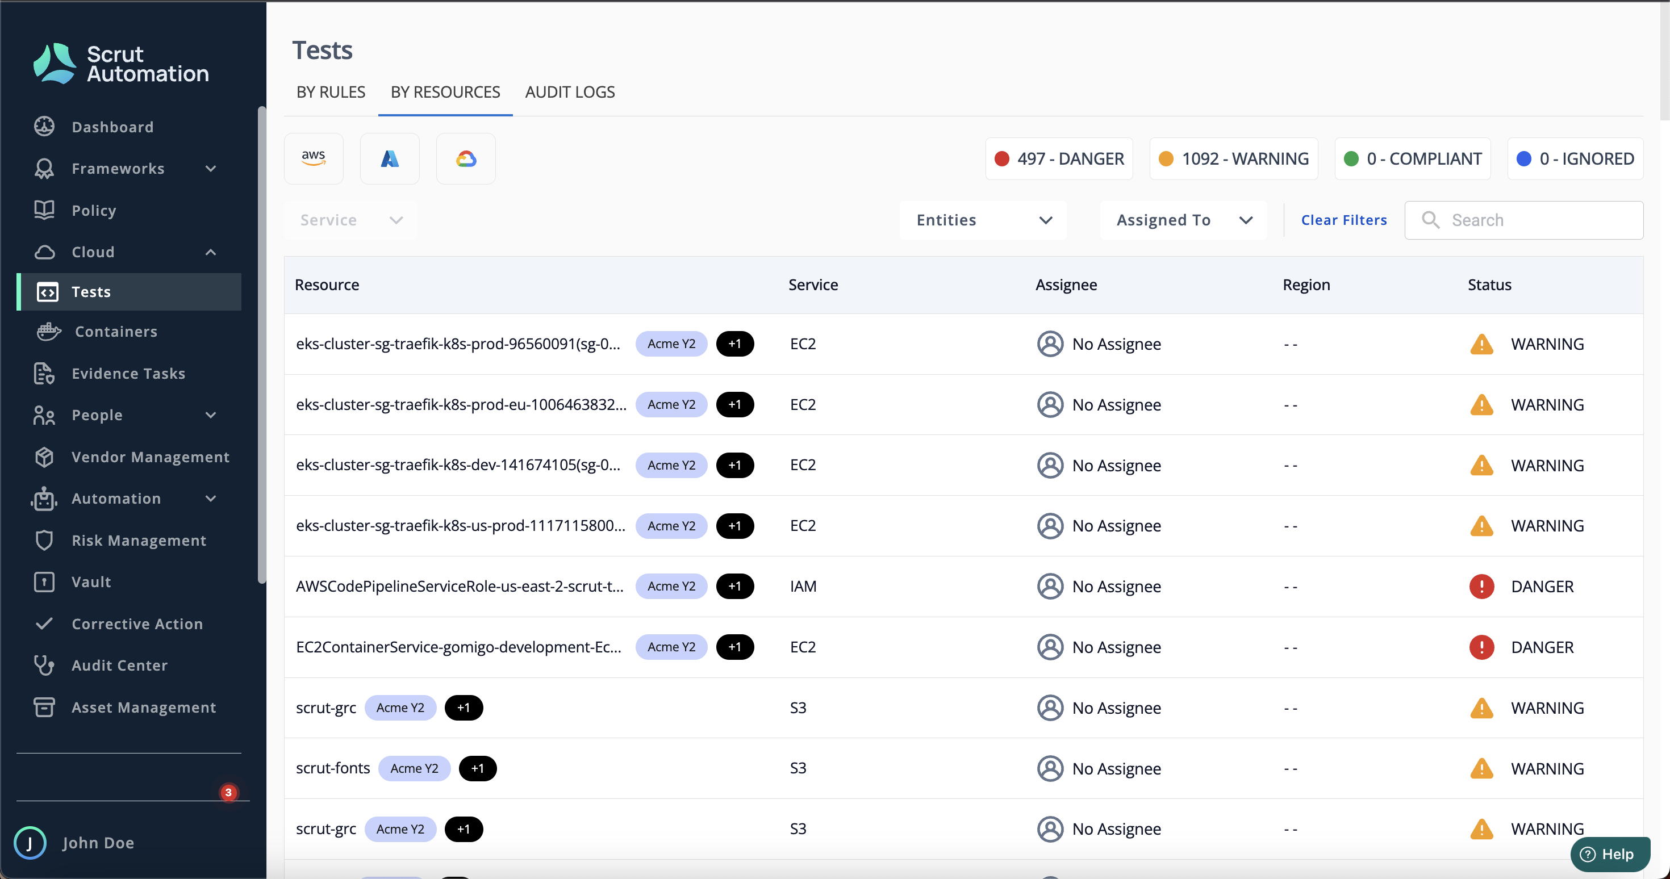Switch to the BY RULES tab
Image resolution: width=1670 pixels, height=879 pixels.
(331, 92)
